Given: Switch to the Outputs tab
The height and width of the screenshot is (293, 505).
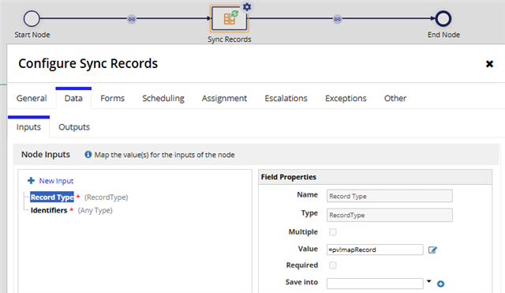Looking at the screenshot, I should 74,127.
